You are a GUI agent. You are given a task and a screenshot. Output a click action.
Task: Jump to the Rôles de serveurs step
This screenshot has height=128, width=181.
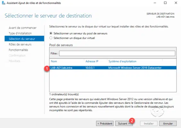[20, 44]
